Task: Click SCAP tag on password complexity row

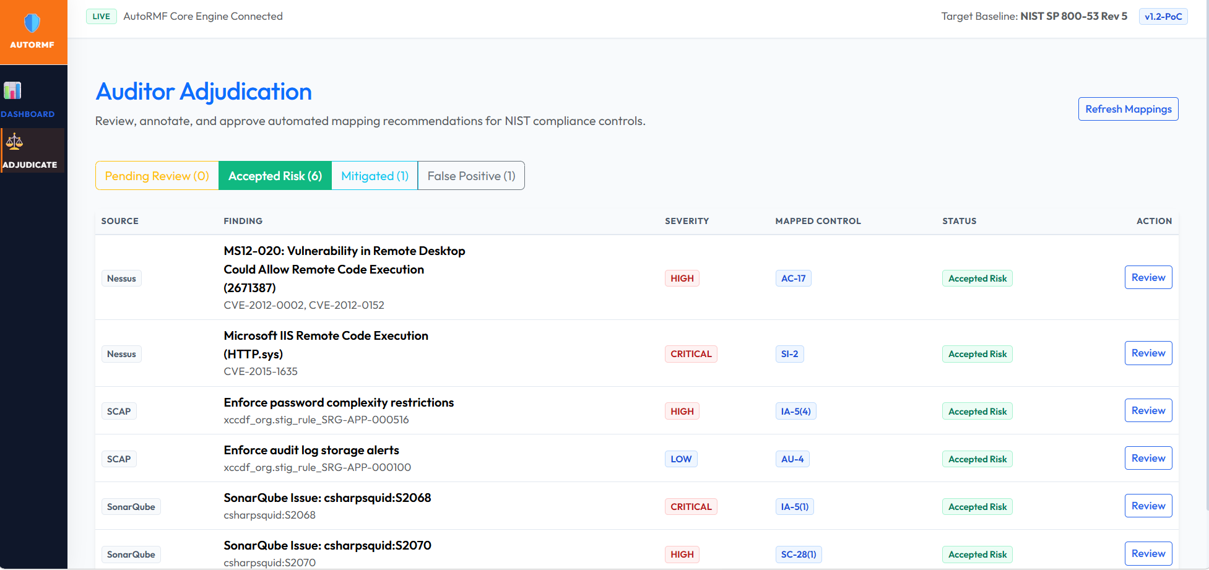Action: click(x=119, y=412)
